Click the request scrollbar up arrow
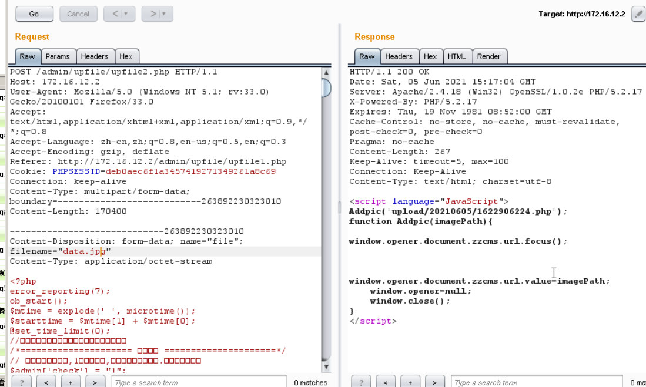The height and width of the screenshot is (387, 646). (326, 73)
